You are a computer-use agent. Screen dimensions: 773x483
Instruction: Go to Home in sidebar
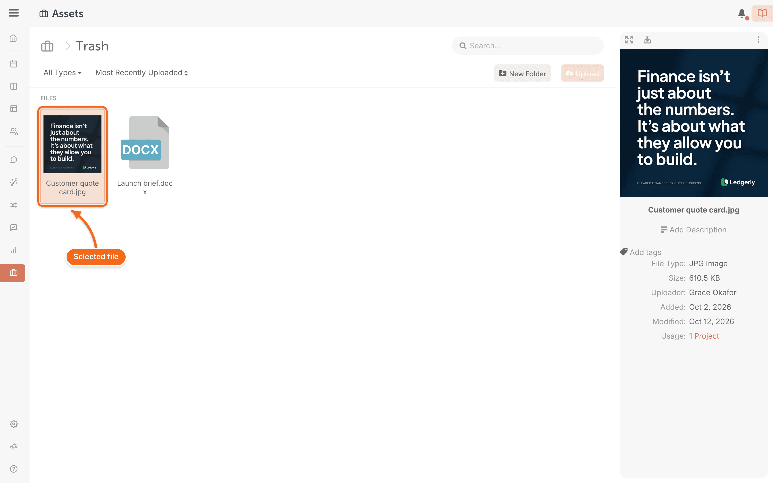pyautogui.click(x=13, y=38)
